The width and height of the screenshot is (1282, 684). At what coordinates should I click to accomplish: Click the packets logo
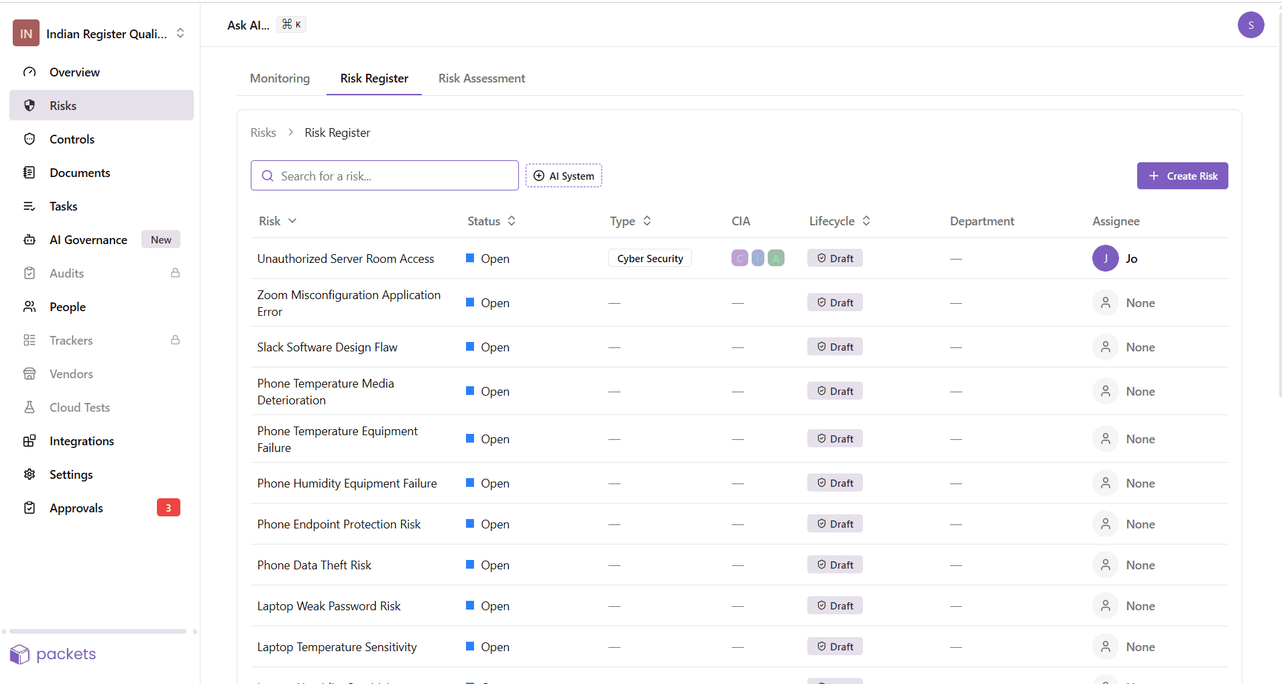pos(54,654)
